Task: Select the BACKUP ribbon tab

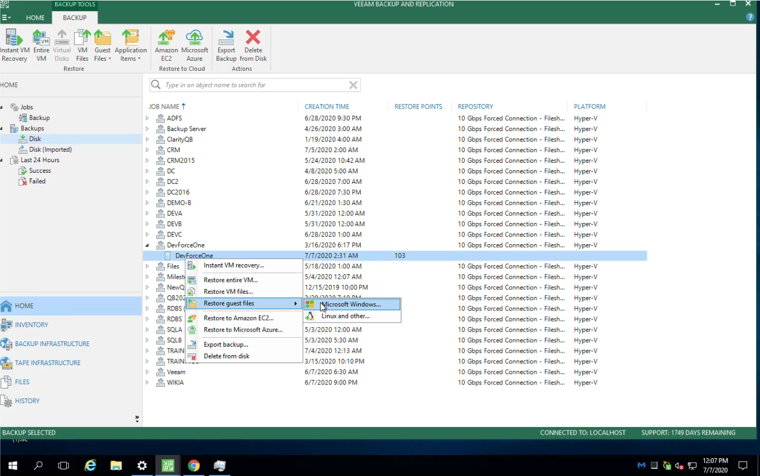Action: [75, 17]
